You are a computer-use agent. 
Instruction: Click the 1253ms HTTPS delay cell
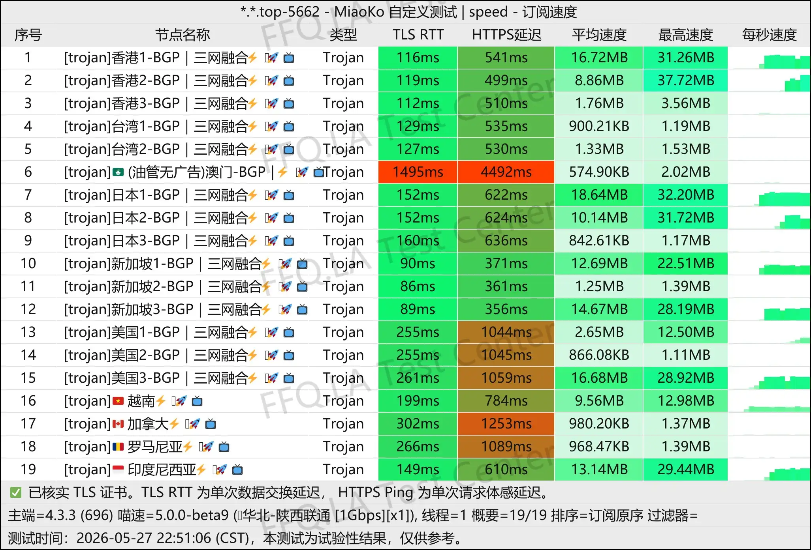[506, 424]
